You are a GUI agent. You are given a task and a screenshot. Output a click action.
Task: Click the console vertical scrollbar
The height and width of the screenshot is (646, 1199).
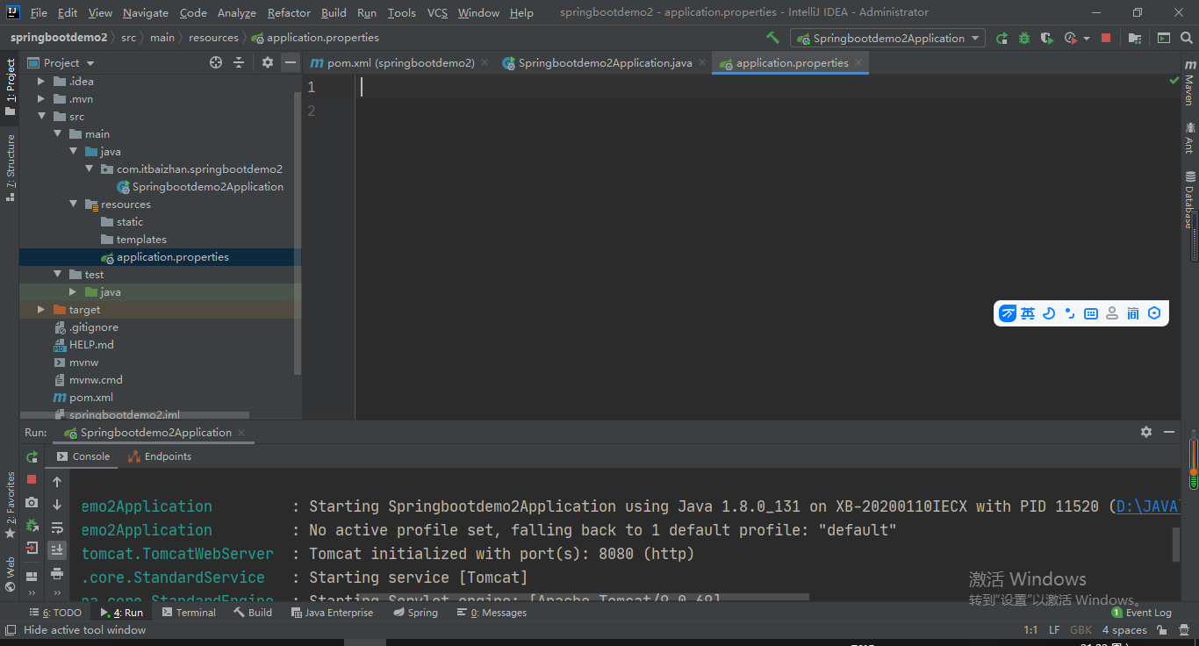tap(1176, 544)
